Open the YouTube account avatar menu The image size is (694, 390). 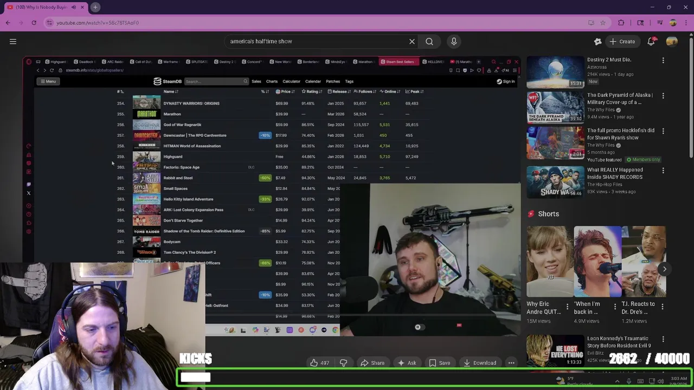pyautogui.click(x=672, y=42)
